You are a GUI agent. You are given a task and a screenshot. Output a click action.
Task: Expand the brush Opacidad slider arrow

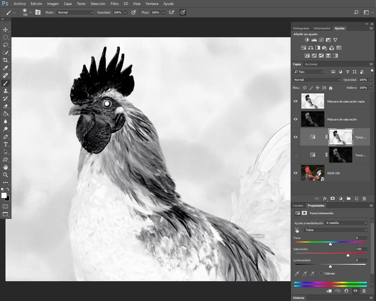[126, 12]
